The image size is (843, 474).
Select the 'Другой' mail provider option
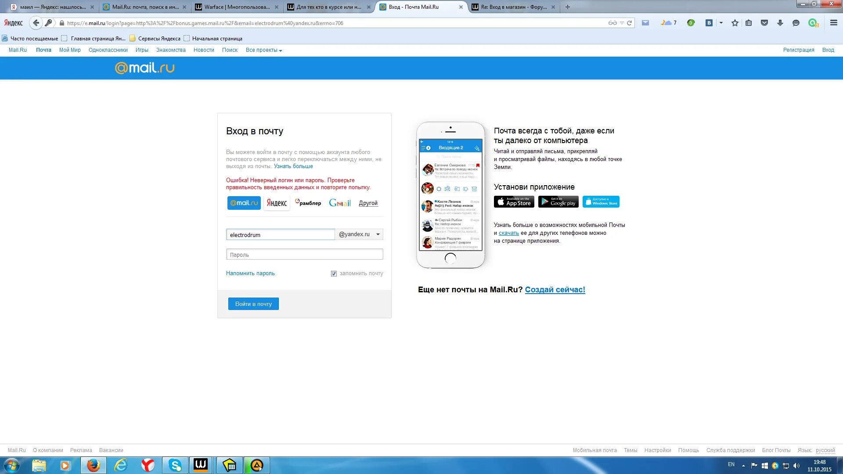coord(368,203)
